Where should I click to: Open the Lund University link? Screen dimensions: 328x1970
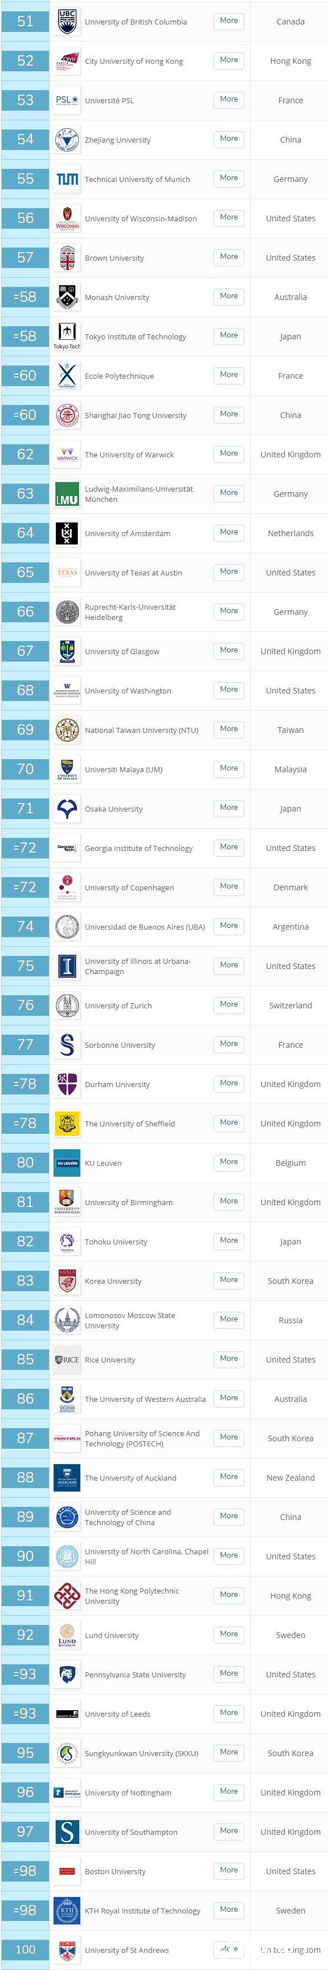coord(112,1635)
